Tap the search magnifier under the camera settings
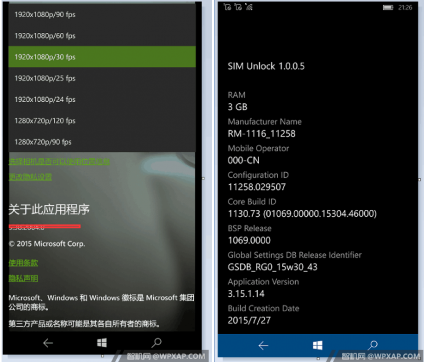Screen dimensions: 424x362 [156, 343]
